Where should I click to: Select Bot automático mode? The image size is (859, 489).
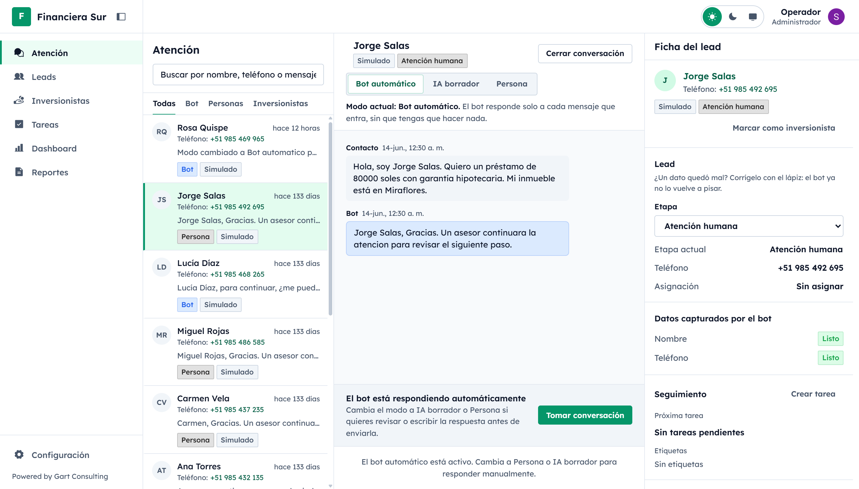(385, 83)
